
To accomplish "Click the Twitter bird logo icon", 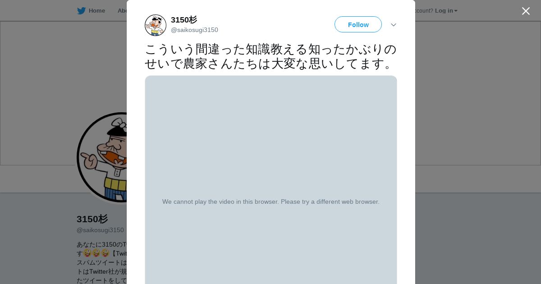I will click(x=81, y=11).
